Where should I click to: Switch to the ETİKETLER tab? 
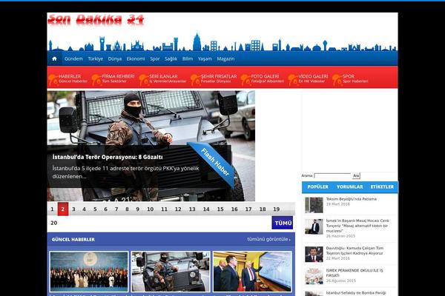(382, 187)
